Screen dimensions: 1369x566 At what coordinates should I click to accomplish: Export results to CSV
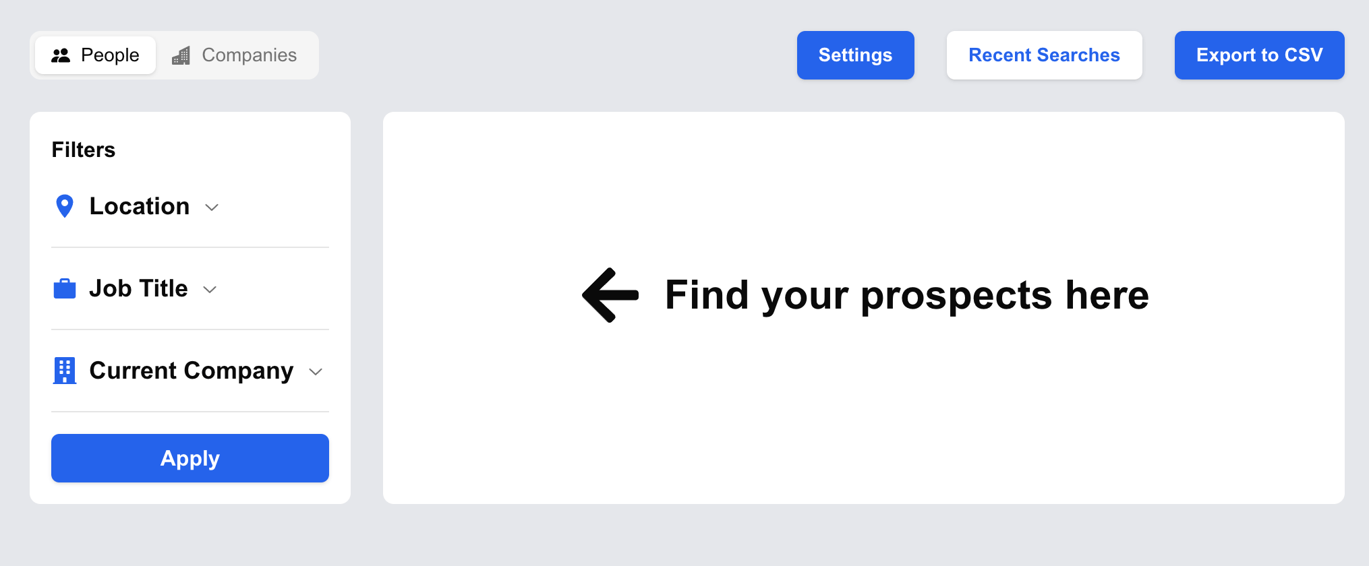[x=1260, y=55]
